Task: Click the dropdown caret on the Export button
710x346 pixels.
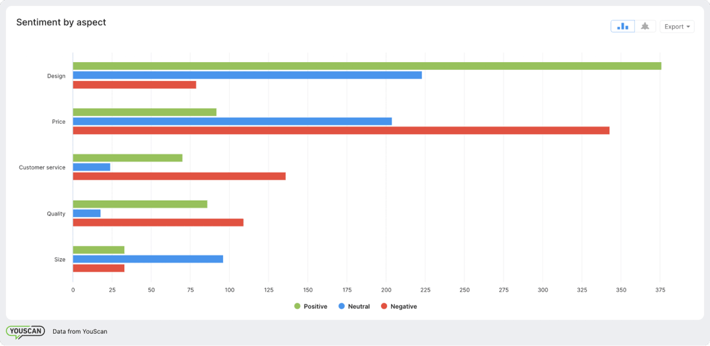Action: coord(688,26)
